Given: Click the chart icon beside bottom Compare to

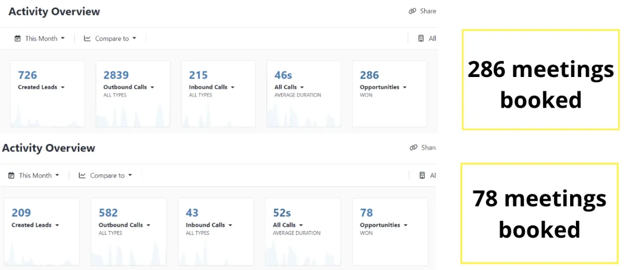Looking at the screenshot, I should [x=82, y=176].
